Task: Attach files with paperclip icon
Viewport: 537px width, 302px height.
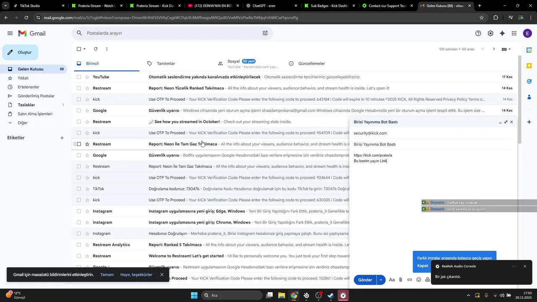Action: pyautogui.click(x=401, y=280)
